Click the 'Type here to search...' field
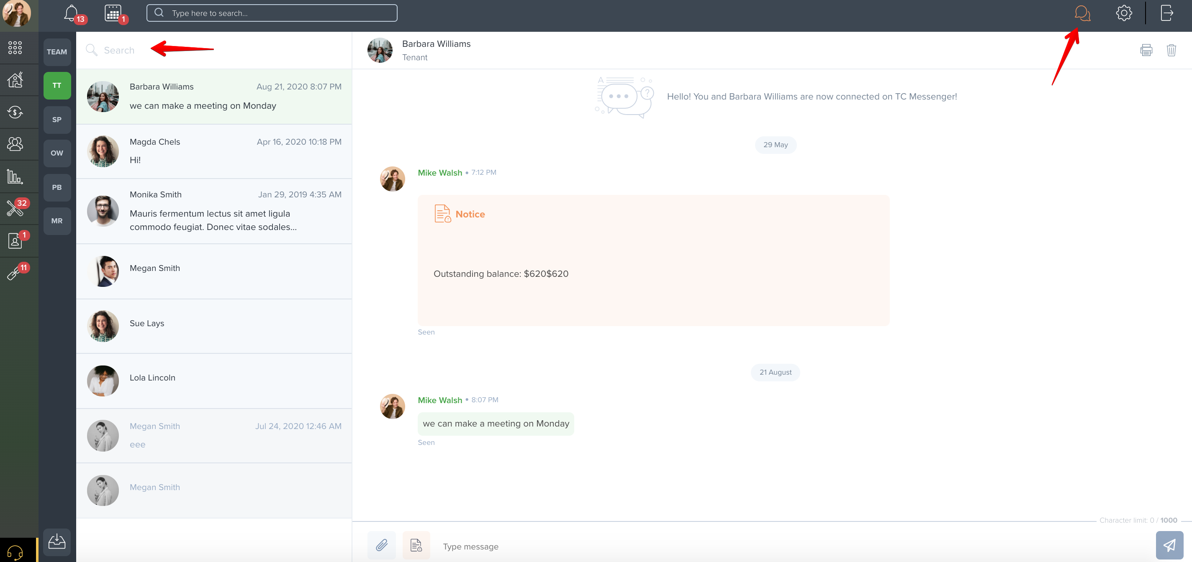This screenshot has width=1192, height=562. [x=272, y=13]
